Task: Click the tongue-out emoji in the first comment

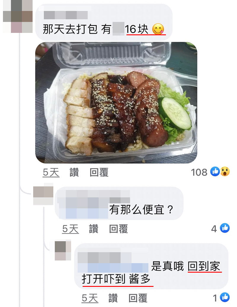Action: click(158, 29)
